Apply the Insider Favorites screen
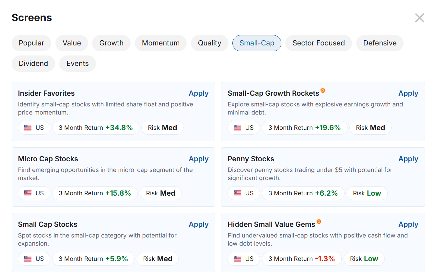Image resolution: width=435 pixels, height=280 pixels. point(199,93)
